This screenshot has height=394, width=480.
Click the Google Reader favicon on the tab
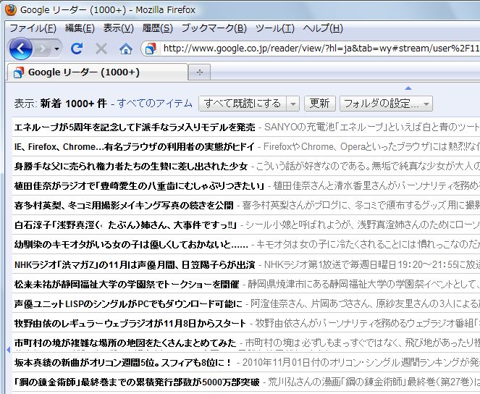[x=18, y=72]
